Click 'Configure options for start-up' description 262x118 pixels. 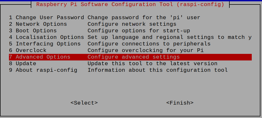[139, 31]
